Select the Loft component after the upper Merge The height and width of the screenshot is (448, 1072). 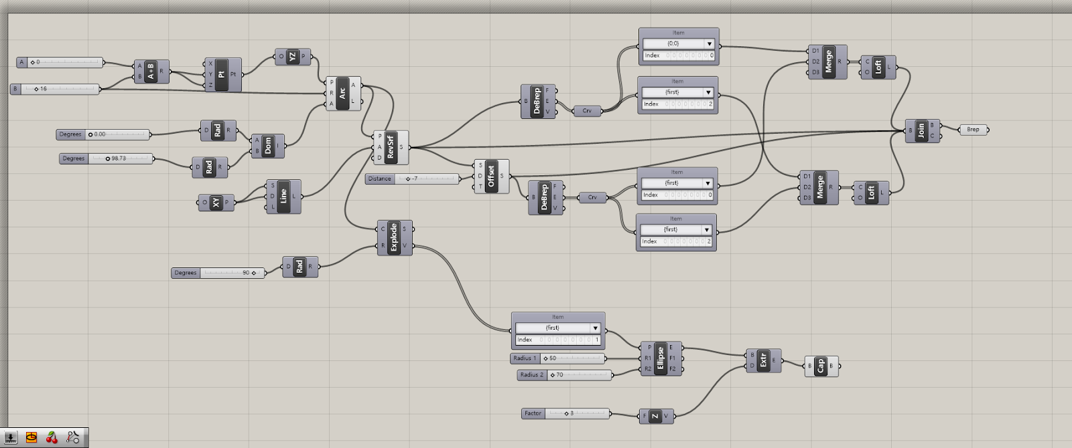878,67
